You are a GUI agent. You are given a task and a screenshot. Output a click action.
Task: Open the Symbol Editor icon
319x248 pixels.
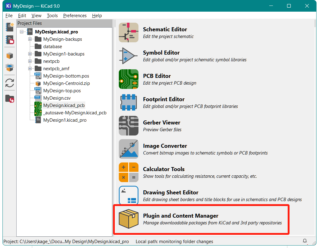(x=128, y=56)
